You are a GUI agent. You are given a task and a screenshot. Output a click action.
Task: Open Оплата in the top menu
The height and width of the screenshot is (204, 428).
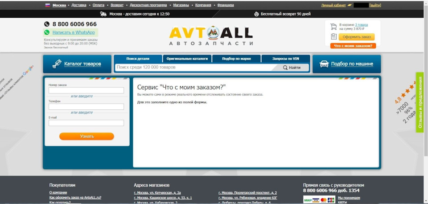pyautogui.click(x=98, y=5)
